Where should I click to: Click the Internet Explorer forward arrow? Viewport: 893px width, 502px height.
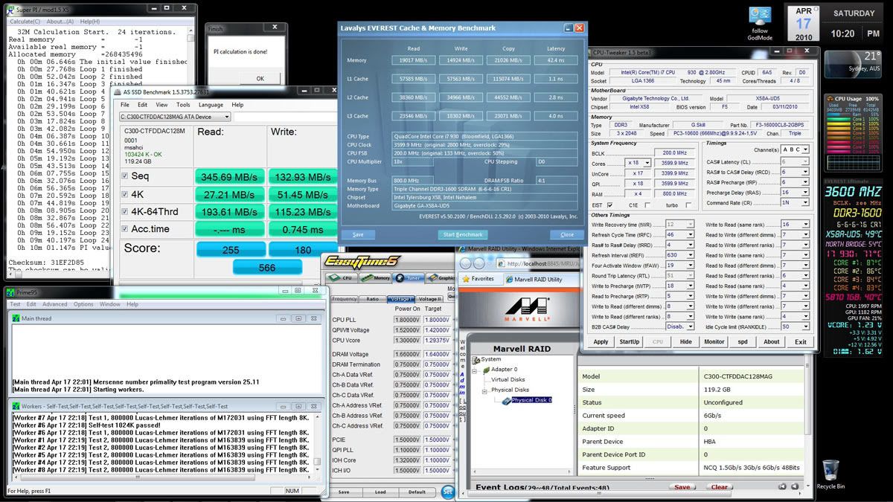(x=481, y=263)
